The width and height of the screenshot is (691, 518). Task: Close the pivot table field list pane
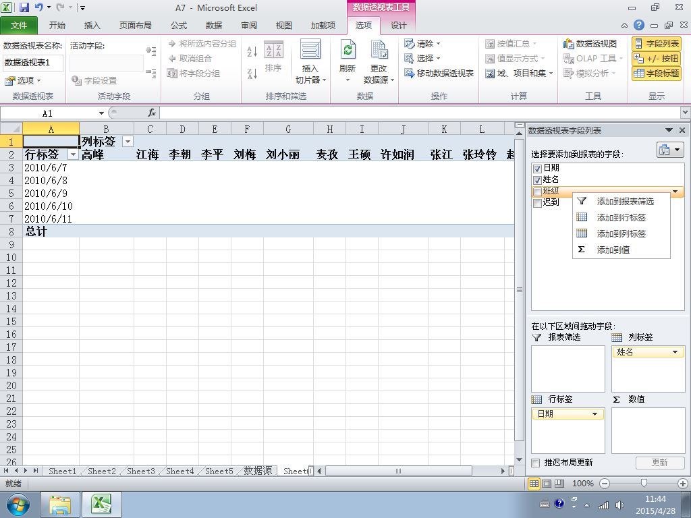pyautogui.click(x=682, y=130)
